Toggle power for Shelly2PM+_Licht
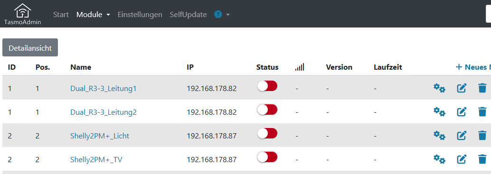This screenshot has width=491, height=174. [x=267, y=133]
